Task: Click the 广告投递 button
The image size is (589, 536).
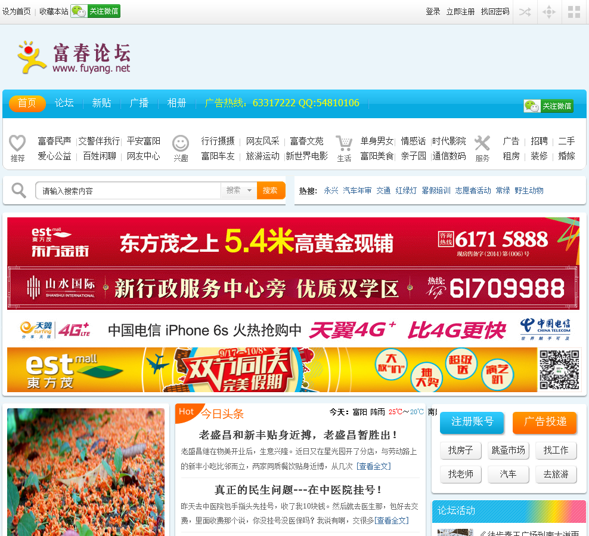Action: (545, 422)
